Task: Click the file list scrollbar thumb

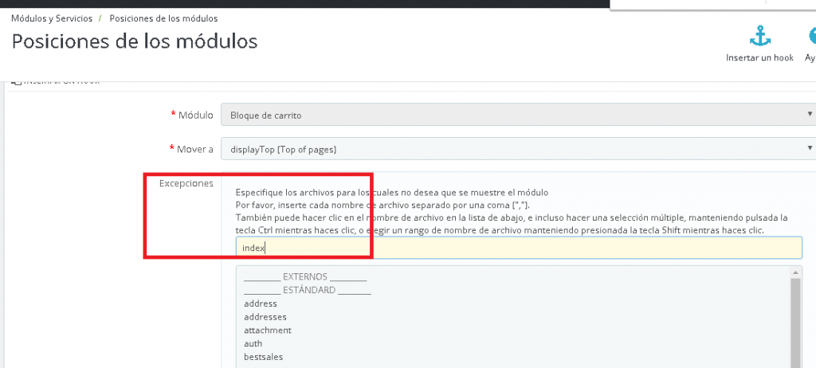Action: 794,319
